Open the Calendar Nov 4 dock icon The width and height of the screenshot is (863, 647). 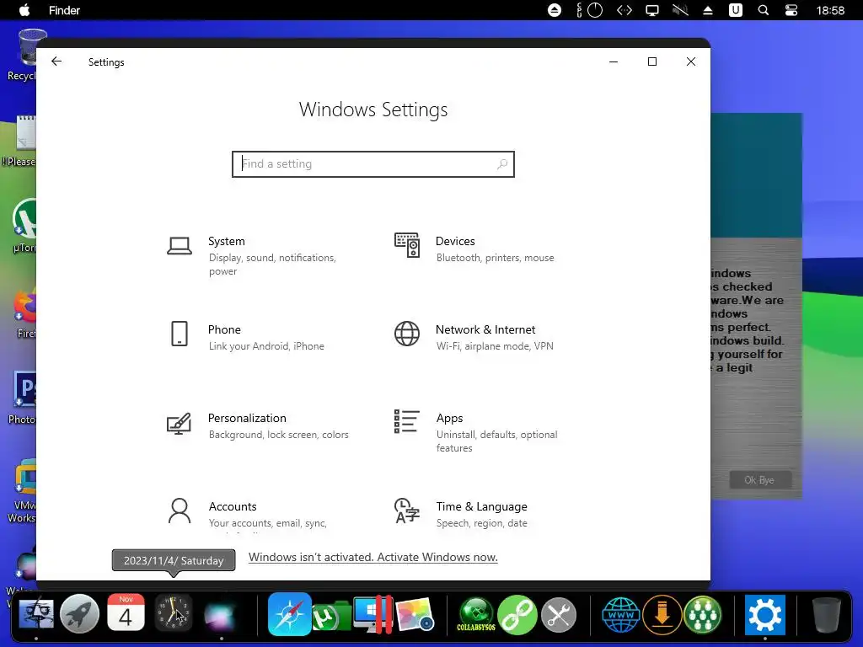point(126,612)
